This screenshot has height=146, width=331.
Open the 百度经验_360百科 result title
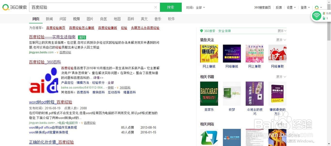coord(45,62)
